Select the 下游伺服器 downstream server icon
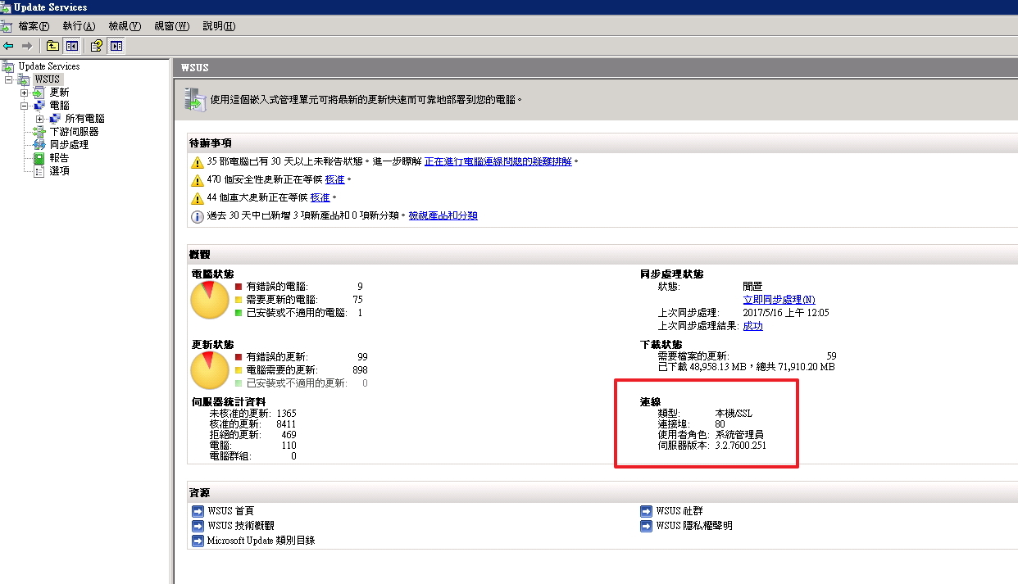This screenshot has height=584, width=1018. click(x=39, y=132)
